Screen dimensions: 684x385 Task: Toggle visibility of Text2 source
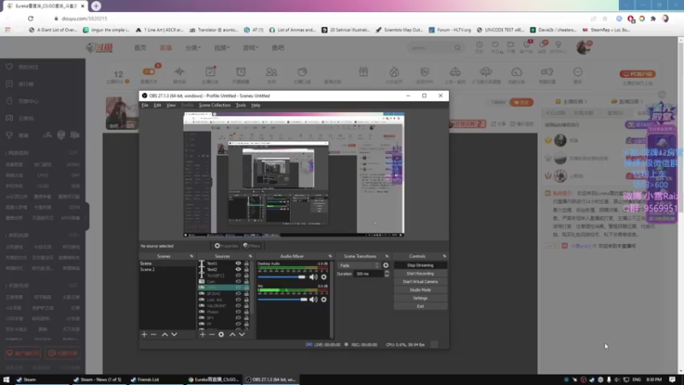[x=239, y=269]
